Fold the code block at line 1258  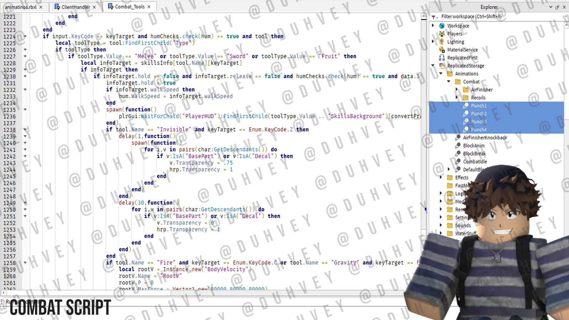click(25, 263)
